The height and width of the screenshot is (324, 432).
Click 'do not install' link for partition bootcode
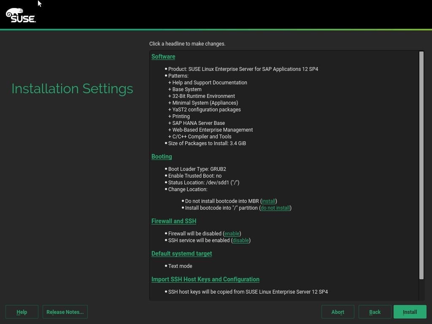[275, 208]
